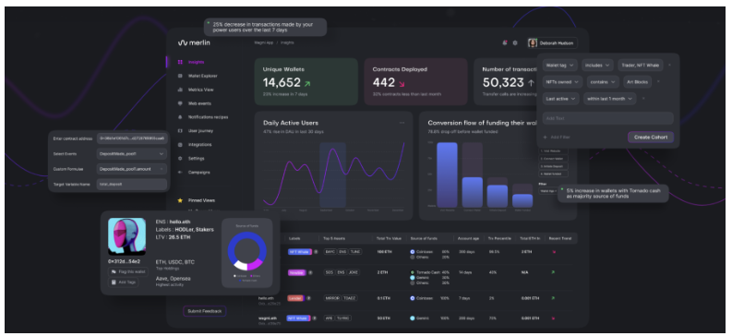The width and height of the screenshot is (732, 336).
Task: Open Wallet Explorer in the sidebar
Action: (202, 76)
